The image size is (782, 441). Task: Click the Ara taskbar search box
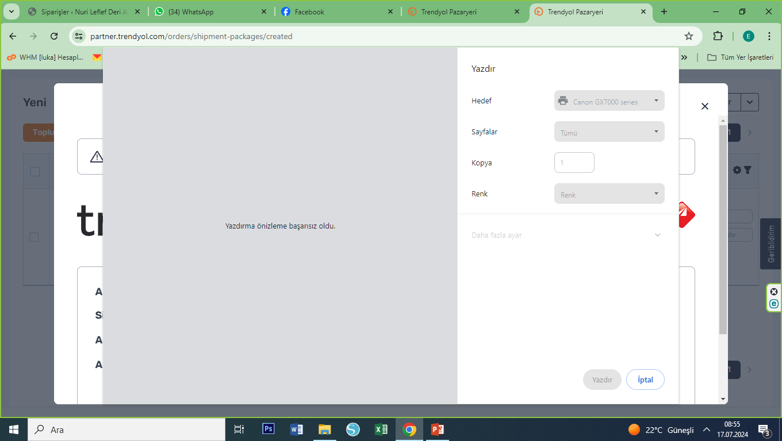126,430
